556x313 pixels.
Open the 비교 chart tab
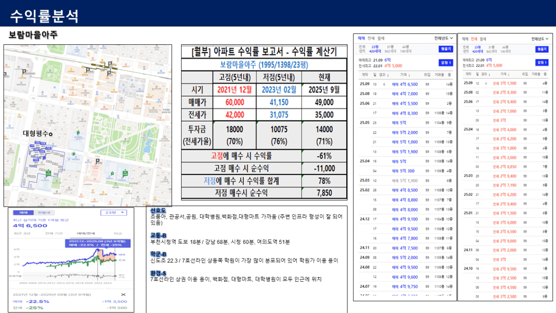tap(118, 233)
